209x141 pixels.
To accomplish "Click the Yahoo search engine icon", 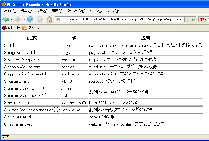I will pos(202,19).
